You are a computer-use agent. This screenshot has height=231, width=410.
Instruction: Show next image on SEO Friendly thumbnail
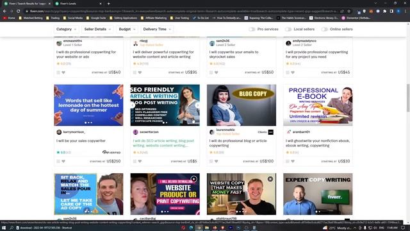(197, 105)
